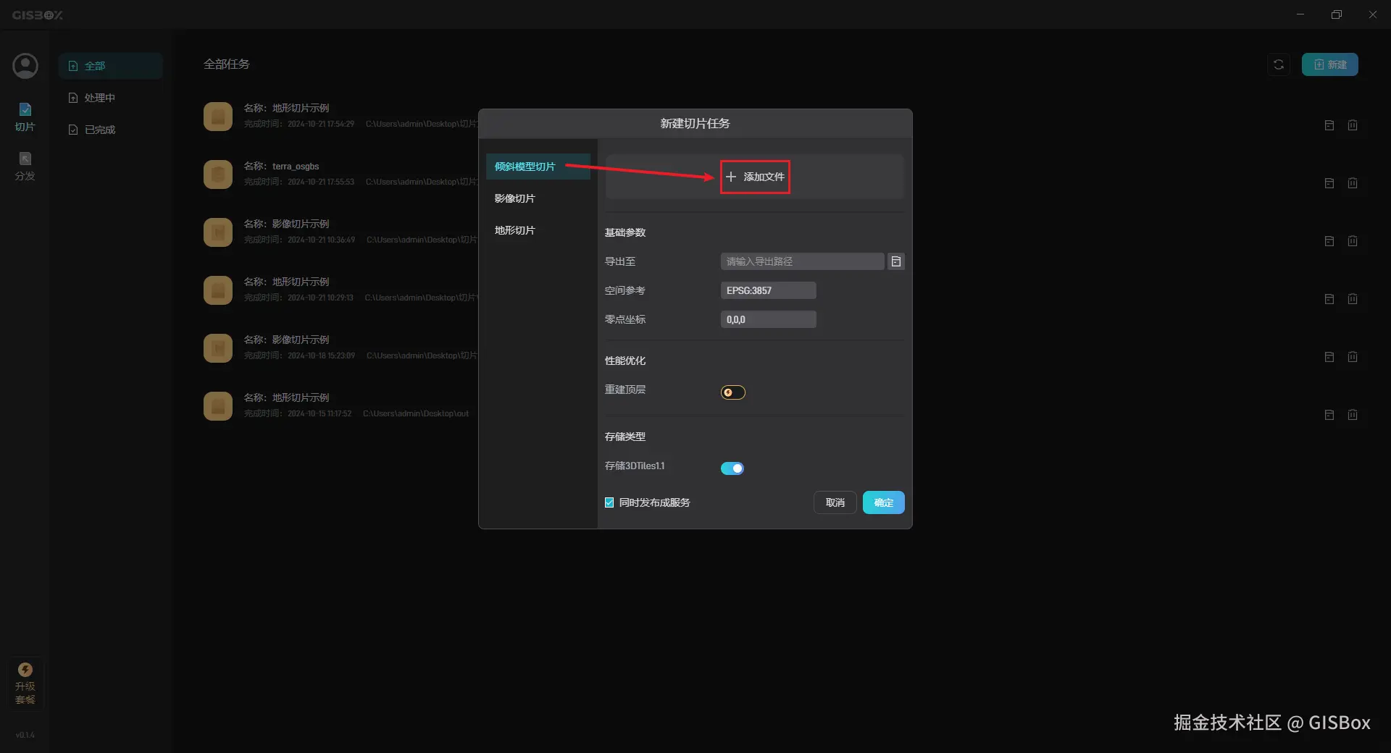
Task: Open the 升级套餐 upgrade plan
Action: (25, 683)
